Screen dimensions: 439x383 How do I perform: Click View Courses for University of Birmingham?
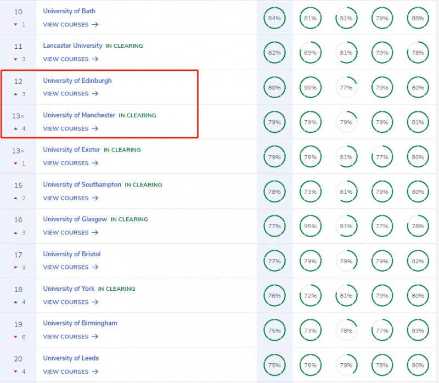click(x=71, y=337)
